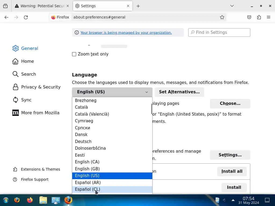Select the Settings tab

[103, 6]
